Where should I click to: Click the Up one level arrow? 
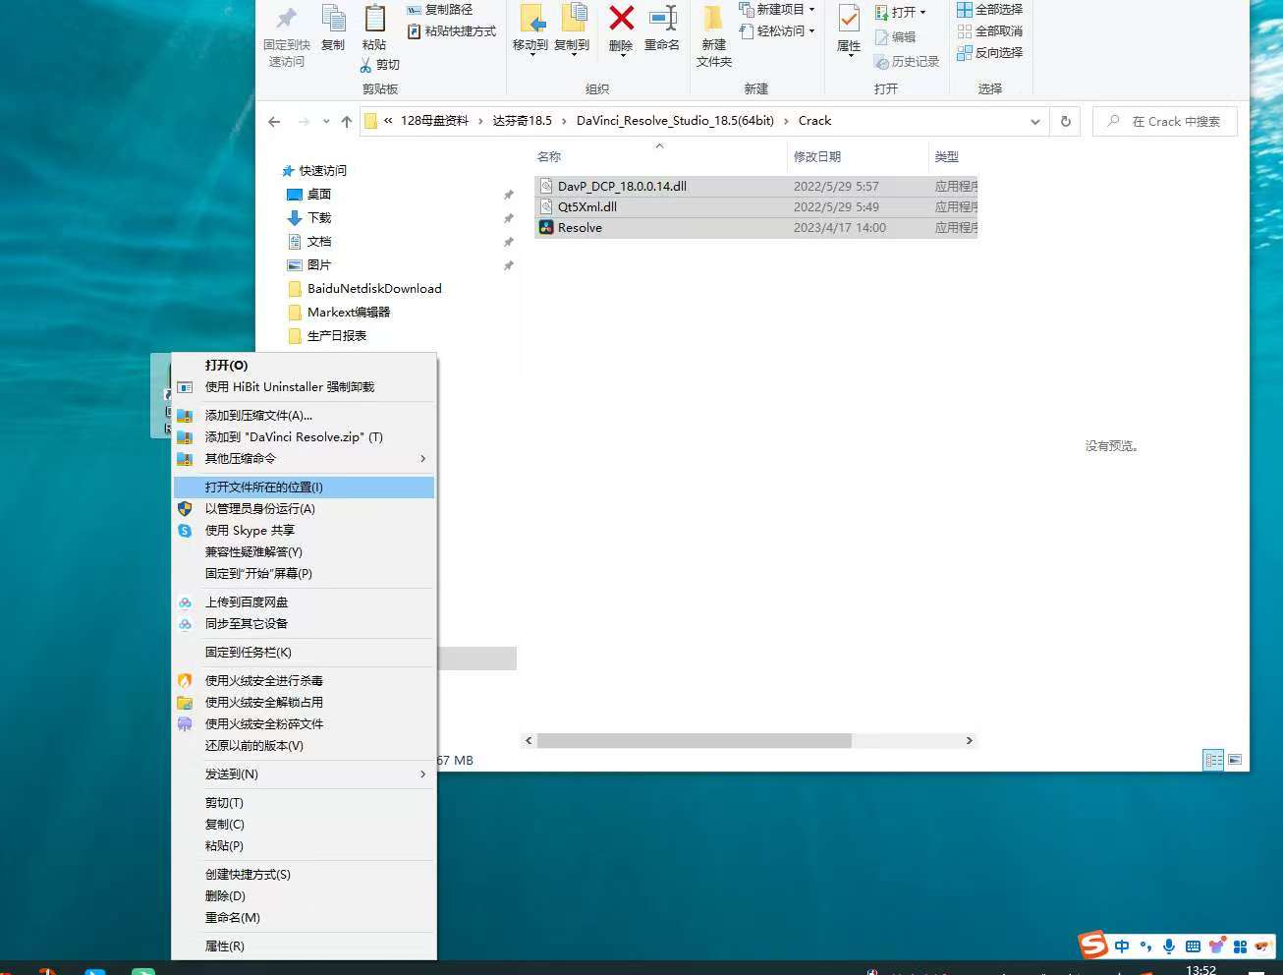tap(347, 122)
